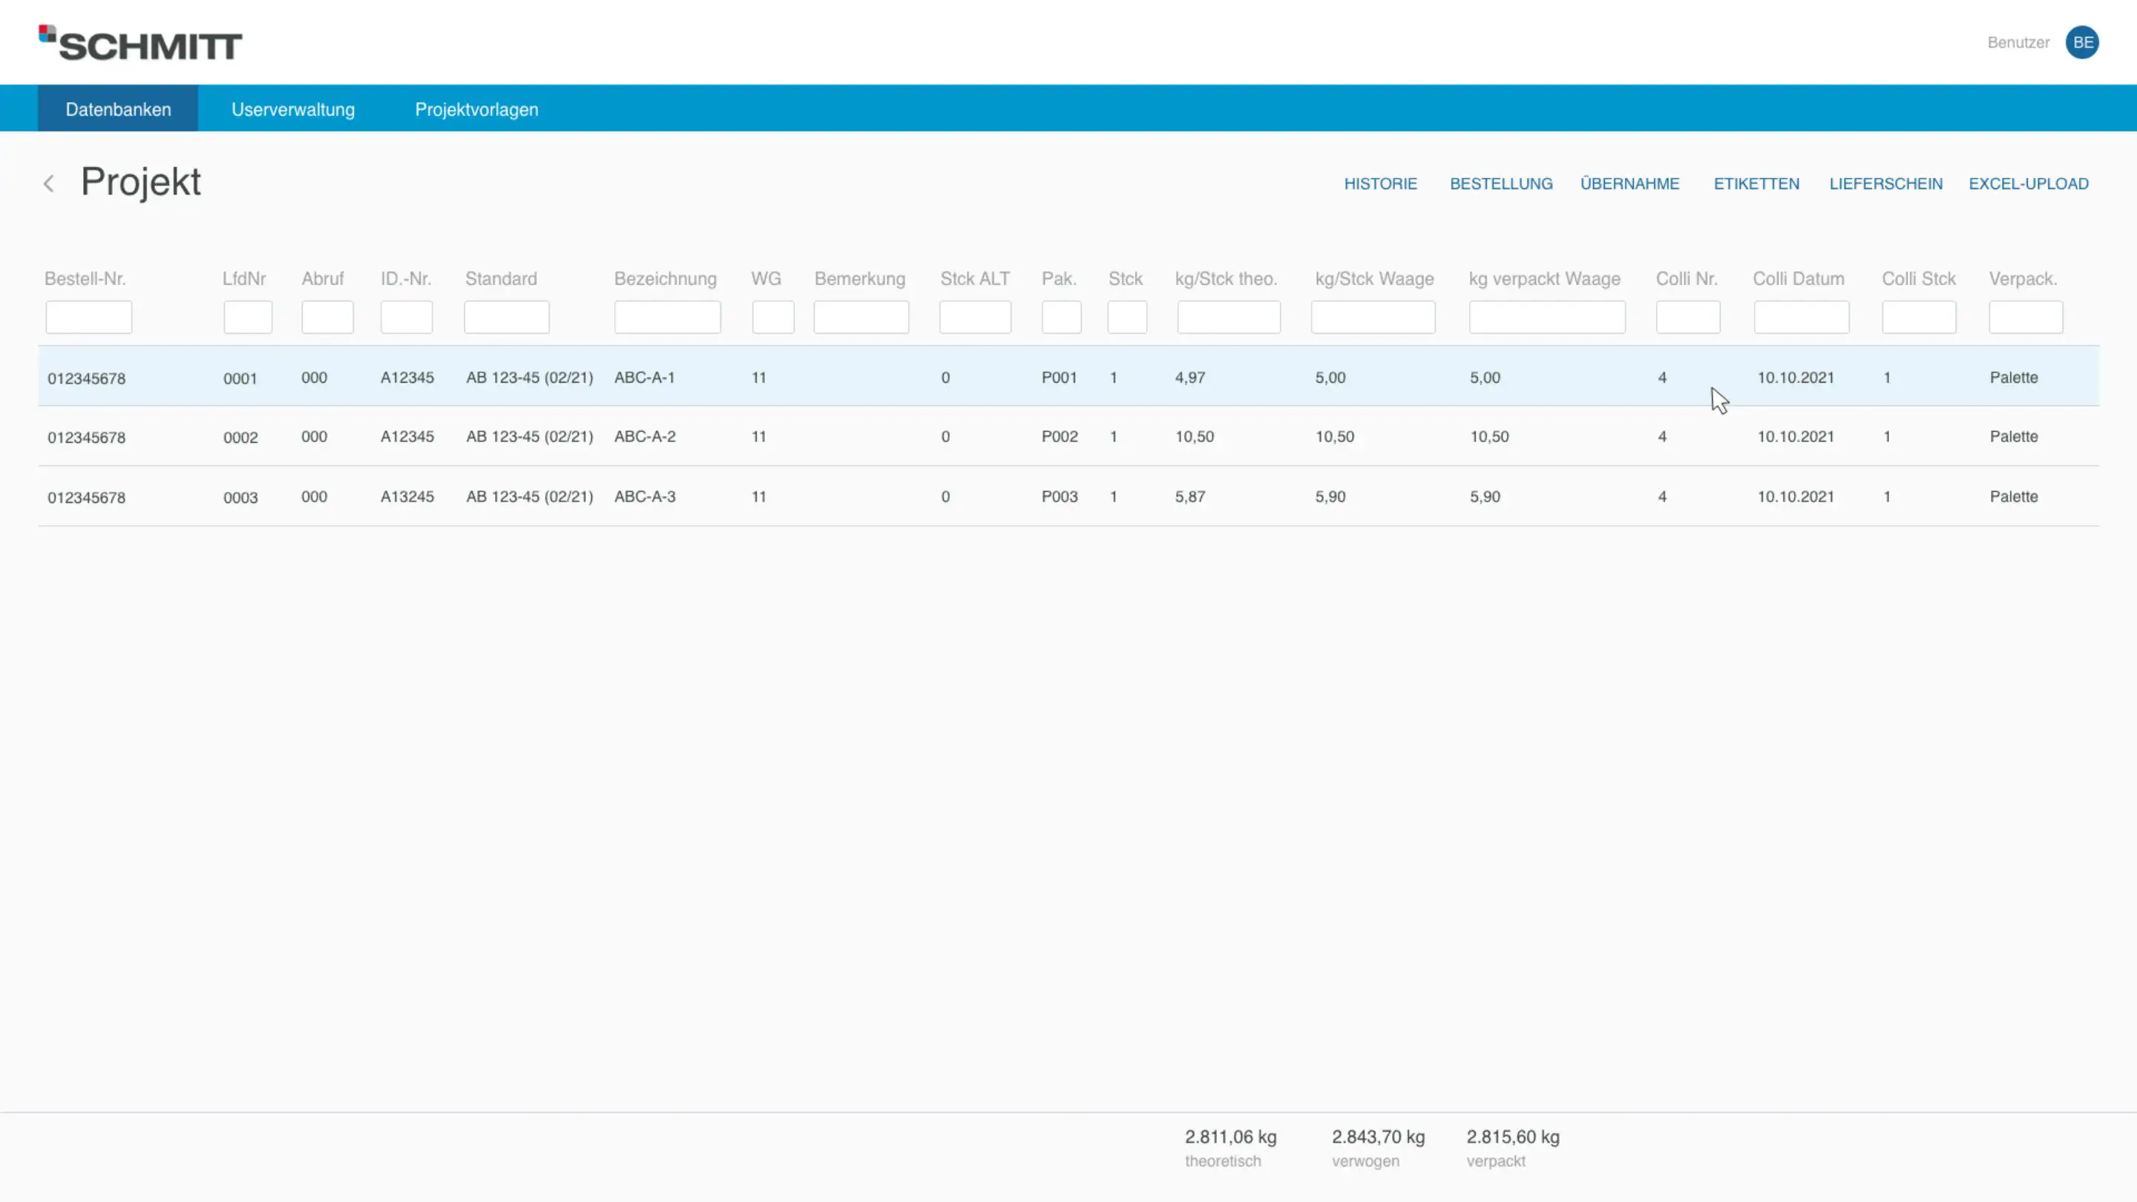Focus the Colli Datum filter field

(1802, 317)
